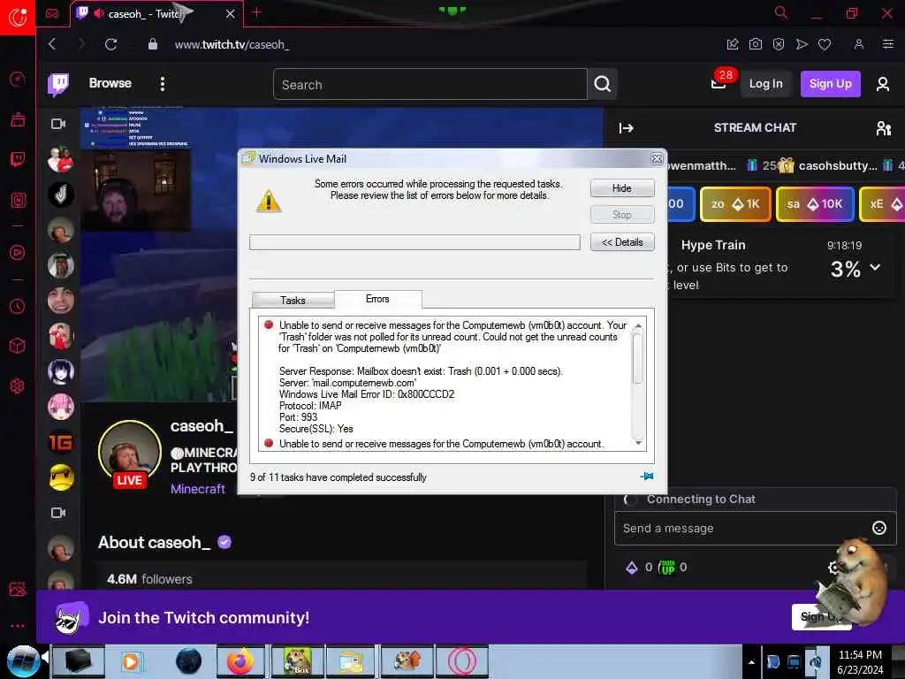This screenshot has width=905, height=679.
Task: Open 1G channel in Twitch sidebar
Action: [61, 442]
